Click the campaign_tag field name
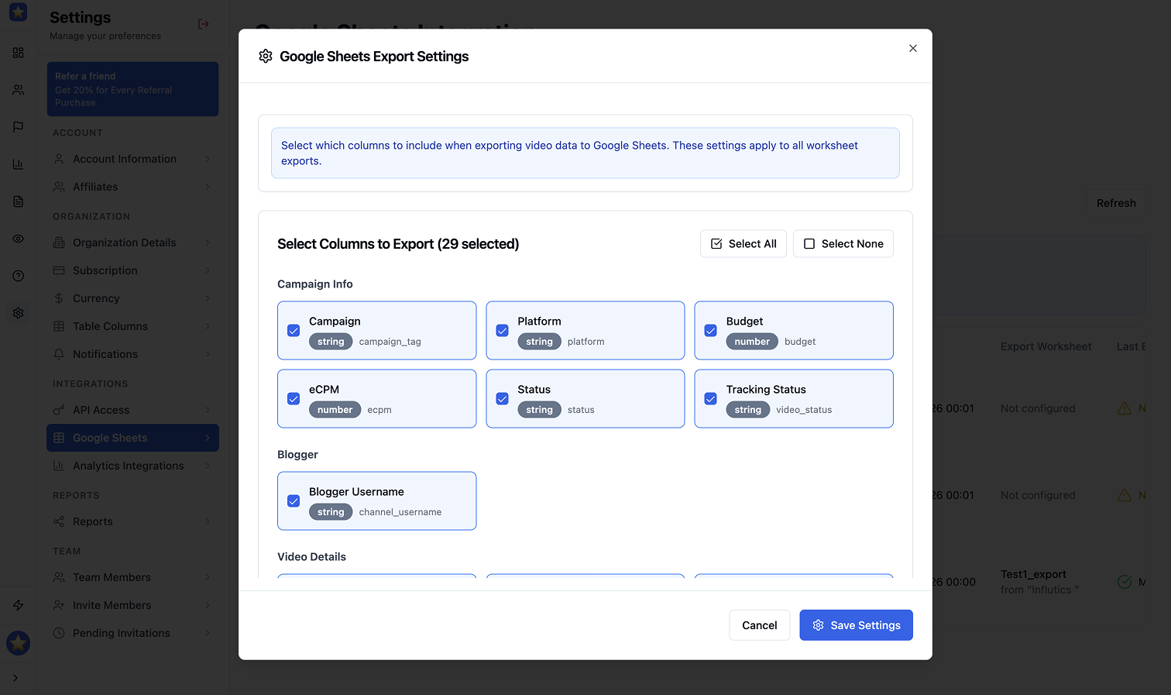This screenshot has width=1171, height=695. (390, 342)
